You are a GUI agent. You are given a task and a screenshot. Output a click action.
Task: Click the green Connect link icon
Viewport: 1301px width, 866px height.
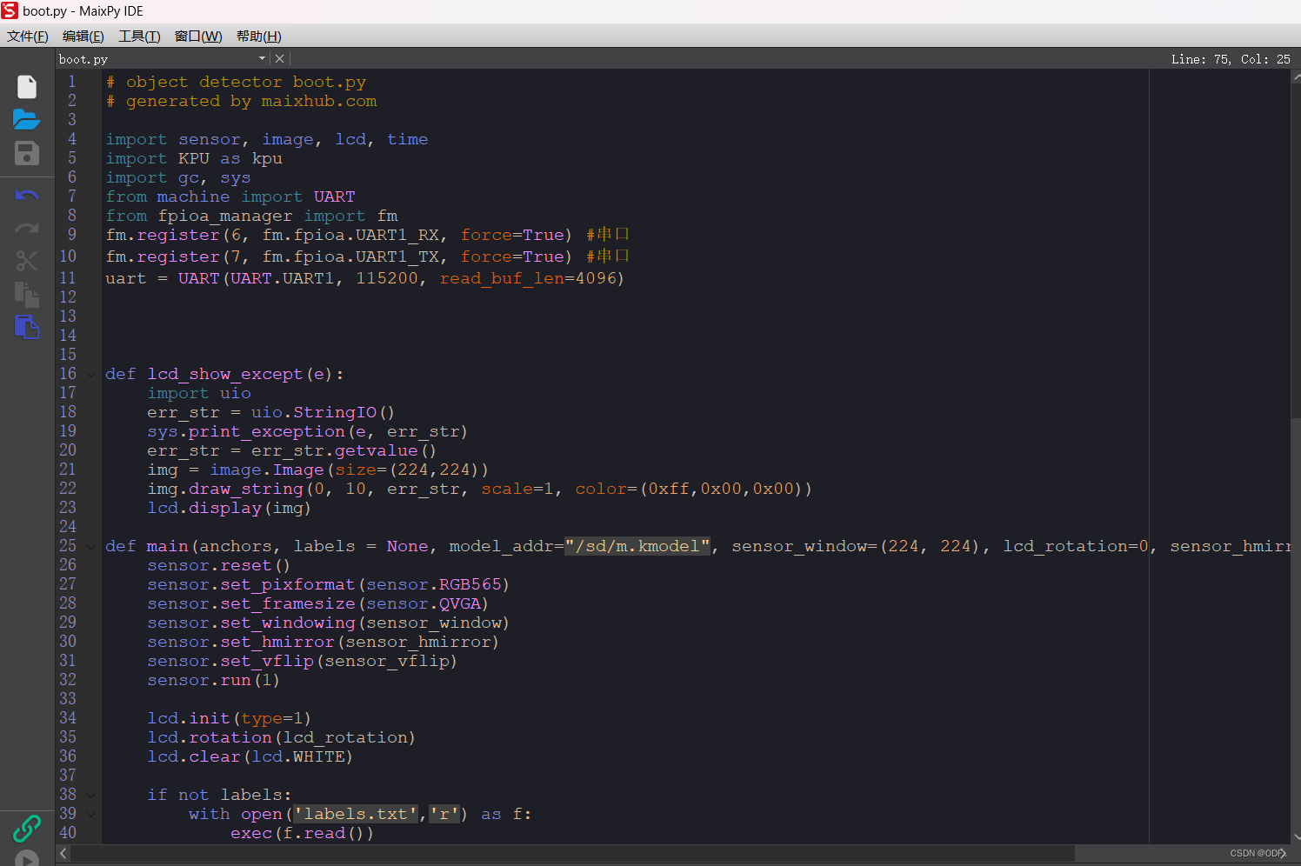[x=27, y=828]
